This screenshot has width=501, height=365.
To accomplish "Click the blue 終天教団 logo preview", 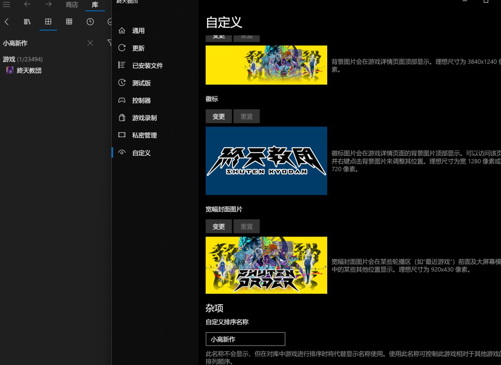I will [267, 161].
